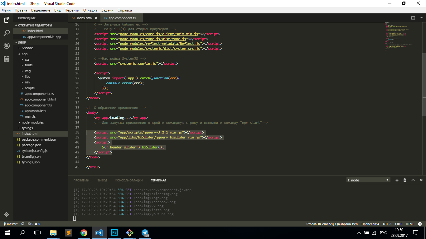426x239 pixels.
Task: Show hidden system tray icons
Action: [x=359, y=232]
